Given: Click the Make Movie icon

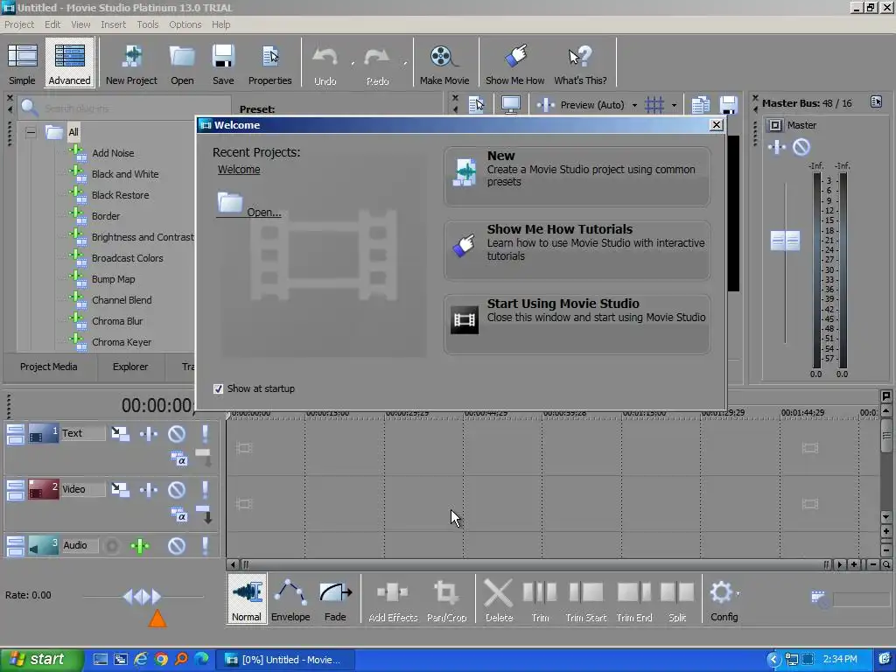Looking at the screenshot, I should (x=444, y=64).
